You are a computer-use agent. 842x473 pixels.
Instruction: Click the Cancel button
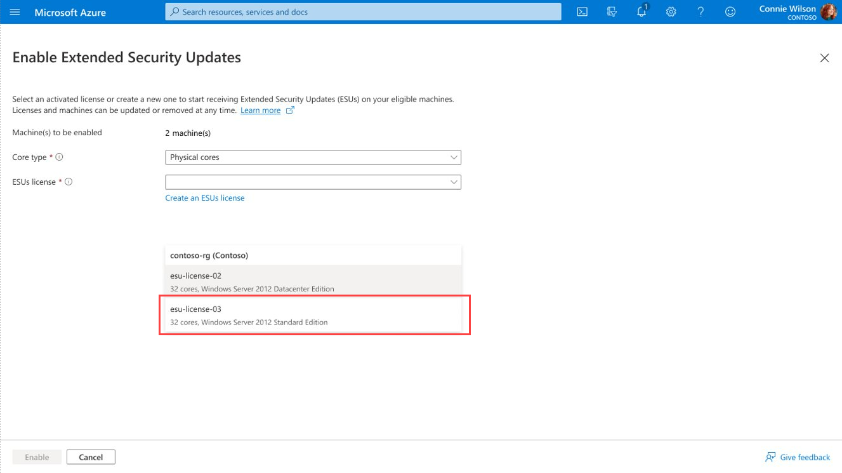point(91,457)
